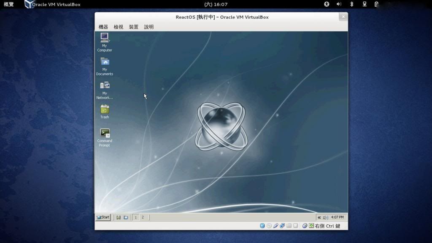Select the My Network desktop icon

[x=105, y=90]
